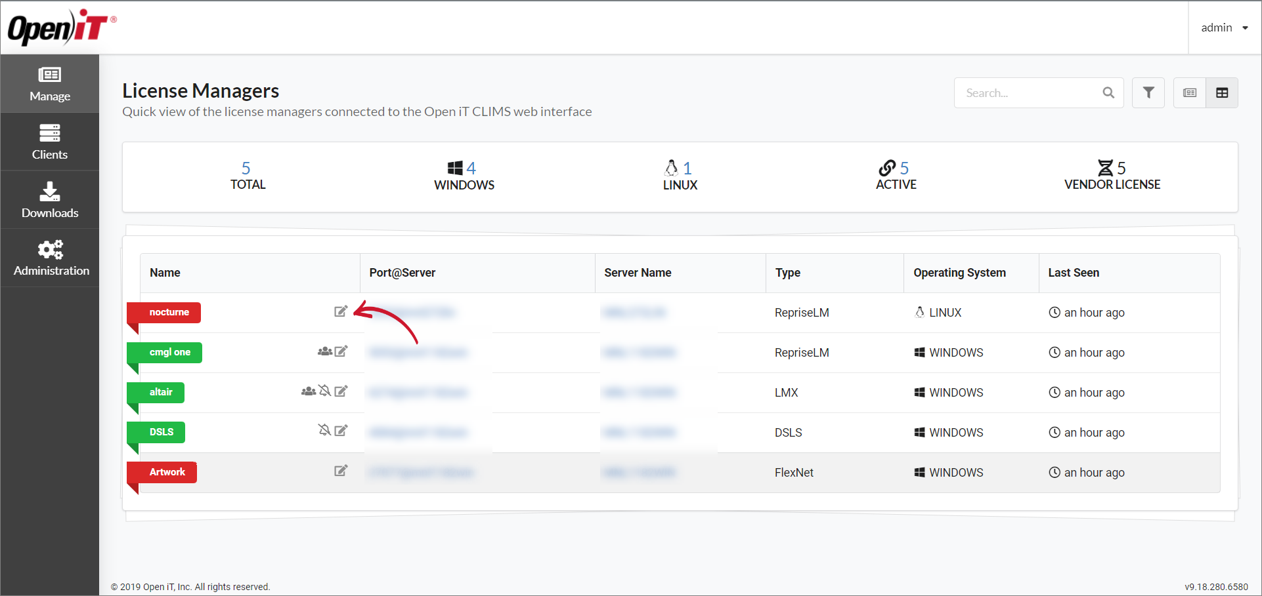The height and width of the screenshot is (596, 1262).
Task: Open the edit form for nocturne license manager
Action: click(341, 312)
